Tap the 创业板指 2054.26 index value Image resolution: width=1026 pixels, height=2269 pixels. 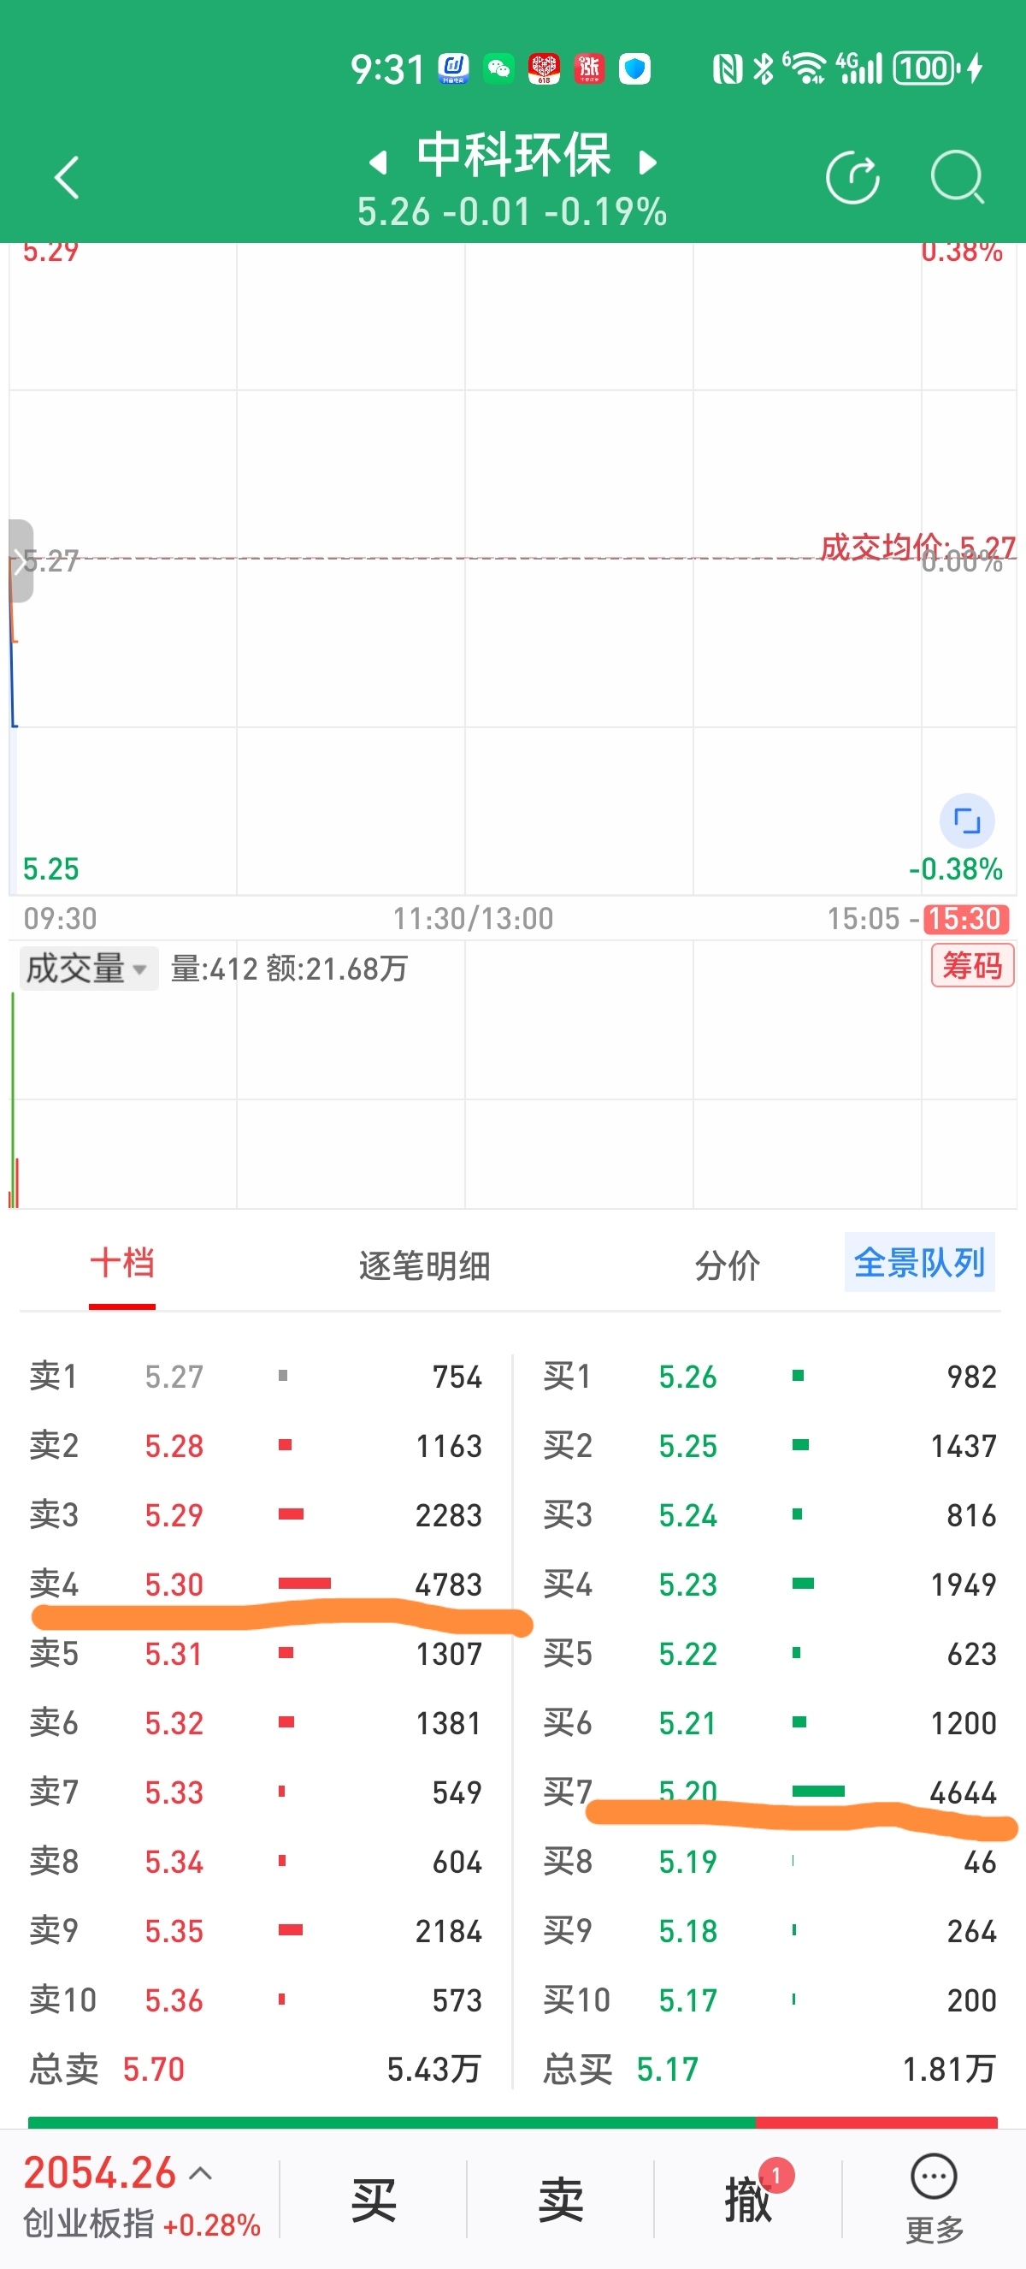click(99, 2172)
